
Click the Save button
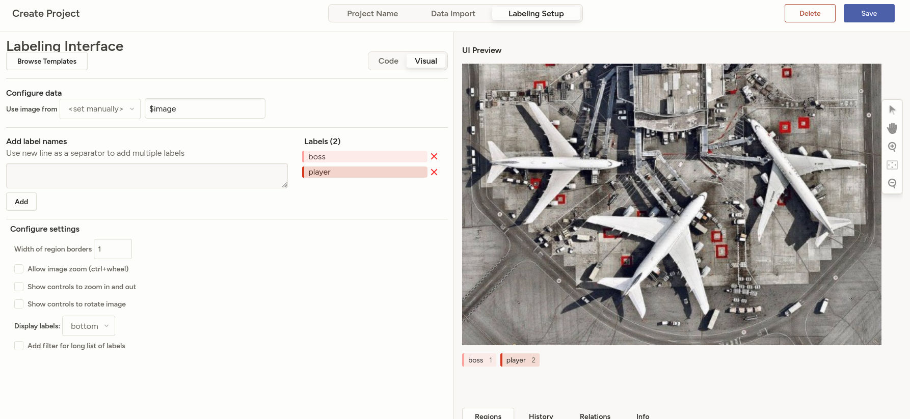(x=869, y=13)
